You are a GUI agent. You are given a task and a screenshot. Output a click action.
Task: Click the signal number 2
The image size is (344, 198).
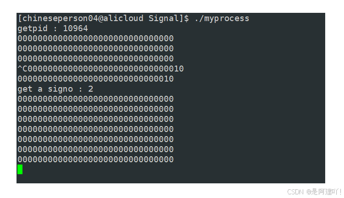tap(91, 89)
